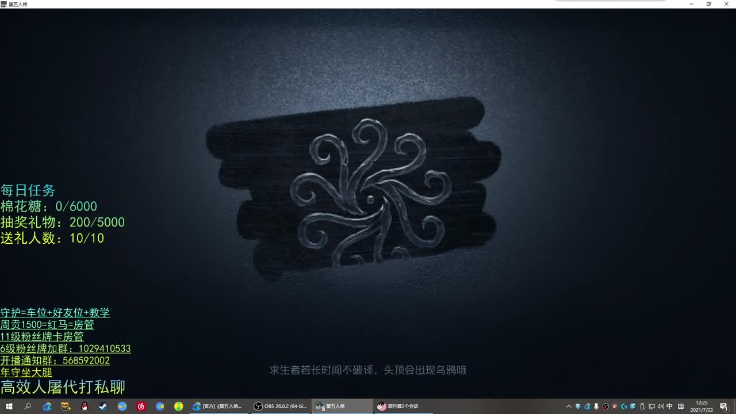
Task: Open taskbar search magnifier
Action: (x=28, y=407)
